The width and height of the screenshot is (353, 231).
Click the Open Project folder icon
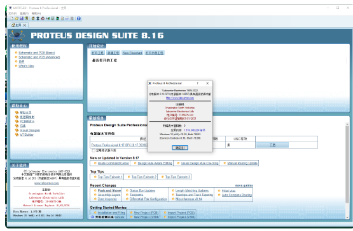click(17, 18)
